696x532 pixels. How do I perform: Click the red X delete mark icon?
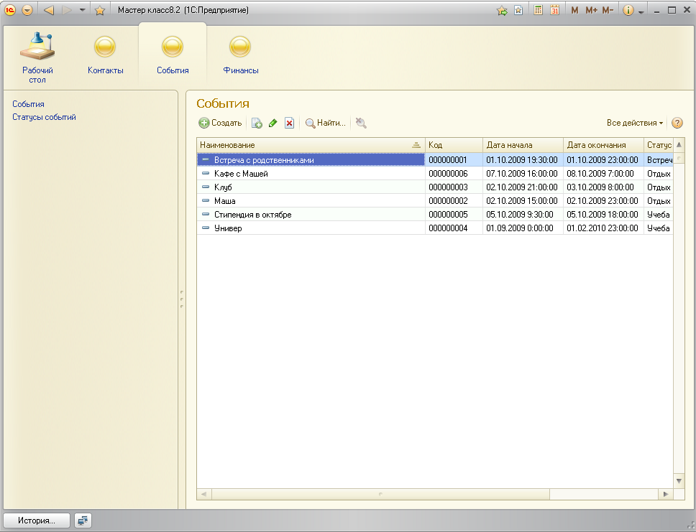coord(289,123)
